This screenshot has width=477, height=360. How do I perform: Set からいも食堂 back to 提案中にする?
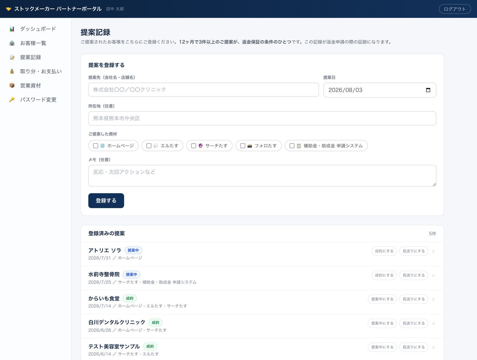tap(382, 299)
